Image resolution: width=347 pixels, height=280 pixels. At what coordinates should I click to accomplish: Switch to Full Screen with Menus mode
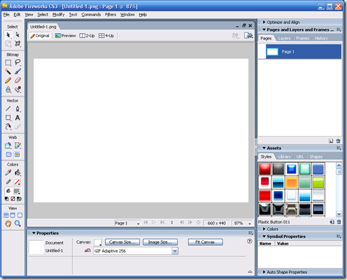pyautogui.click(x=13, y=215)
